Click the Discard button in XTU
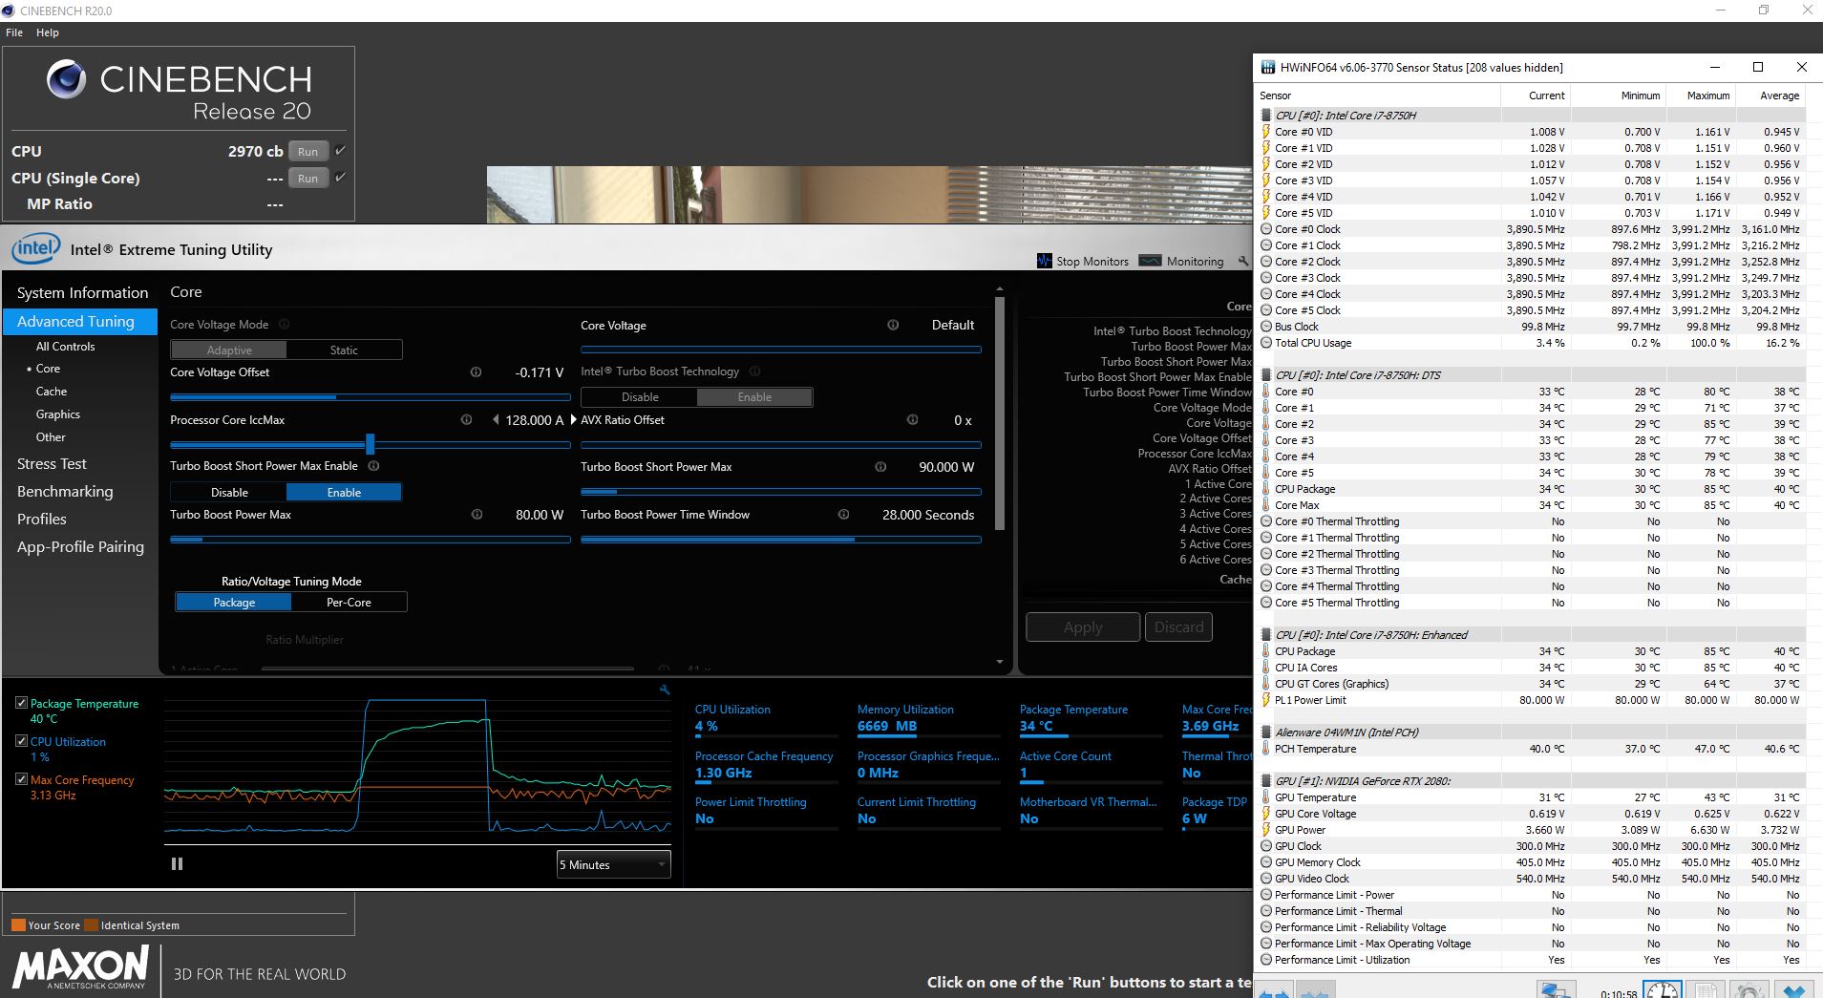The image size is (1823, 998). [x=1178, y=627]
